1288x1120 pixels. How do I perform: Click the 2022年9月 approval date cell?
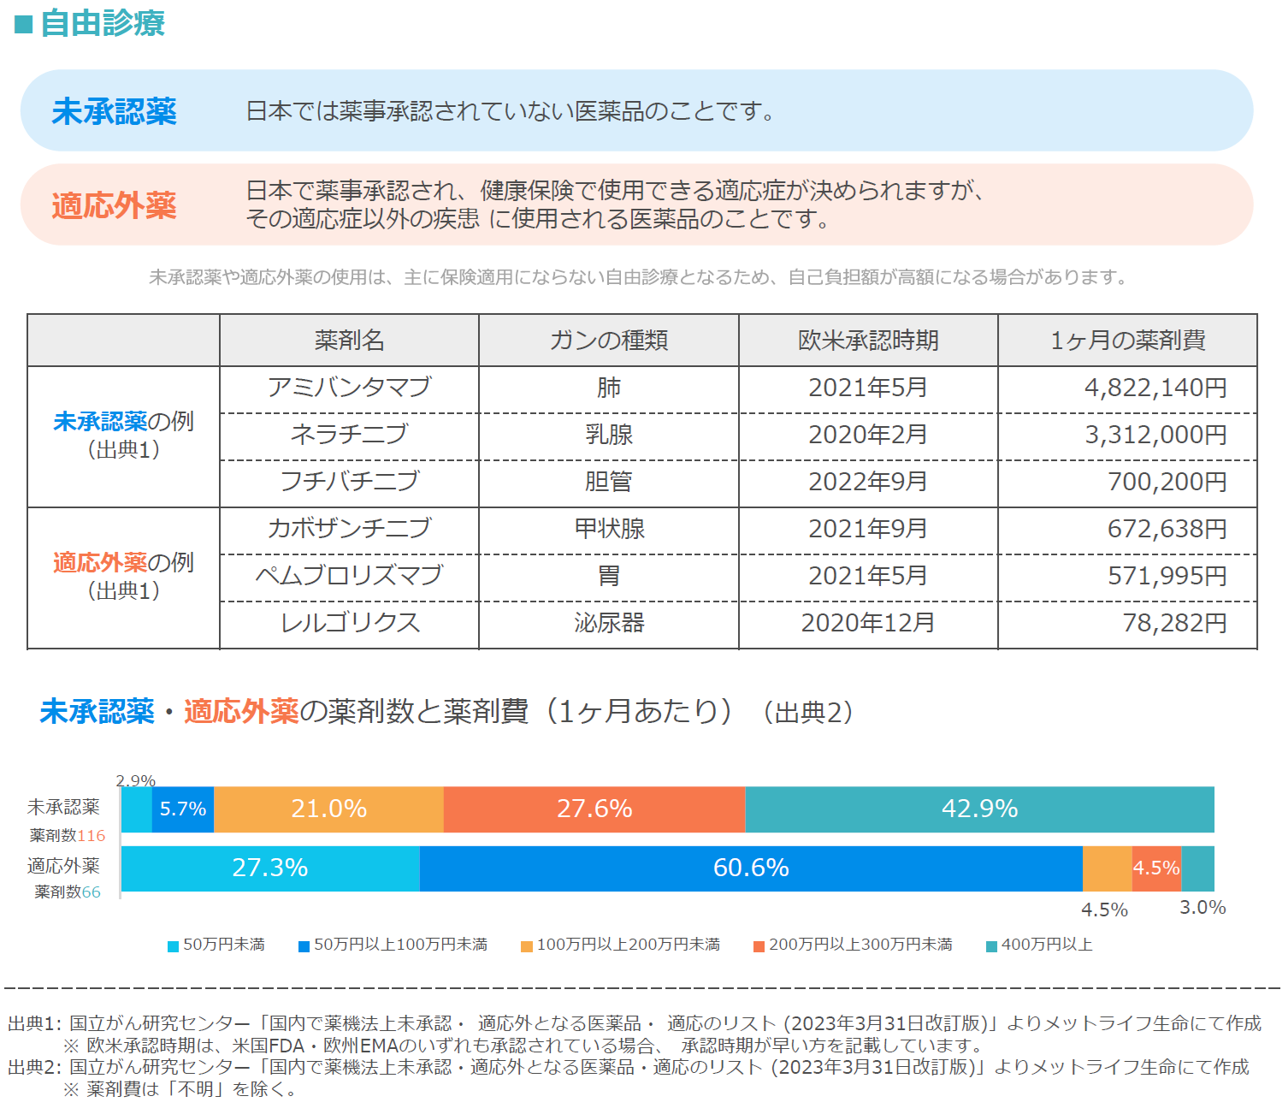pos(868,483)
